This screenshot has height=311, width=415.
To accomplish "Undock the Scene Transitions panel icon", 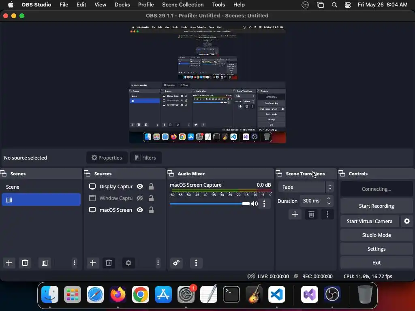I will coord(279,174).
